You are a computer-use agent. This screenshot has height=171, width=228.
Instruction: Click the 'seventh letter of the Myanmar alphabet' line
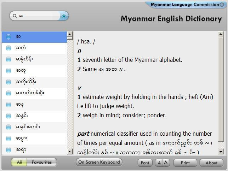(130, 60)
